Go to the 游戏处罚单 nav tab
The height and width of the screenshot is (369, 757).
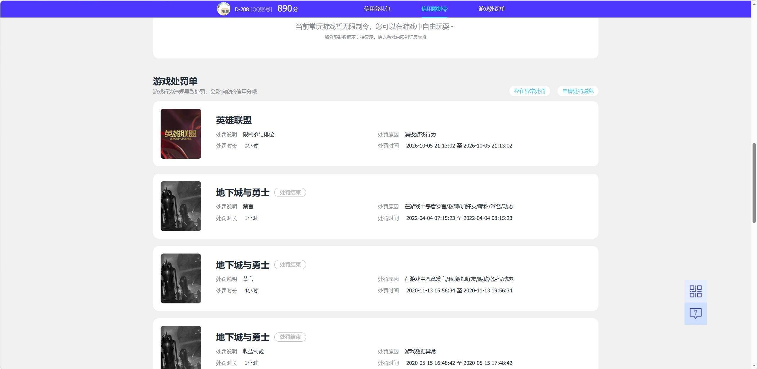pos(491,9)
